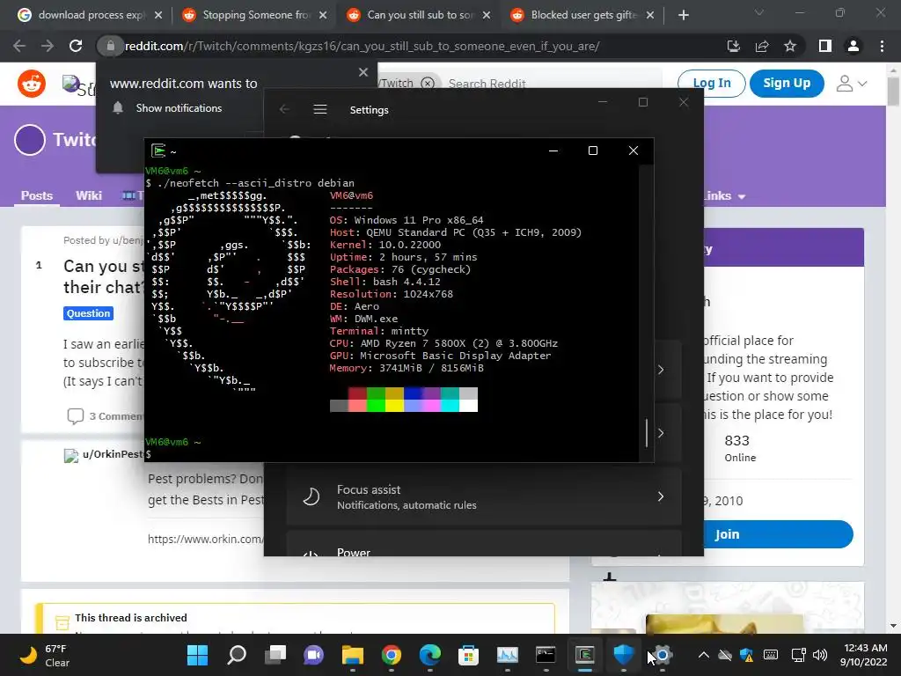Open Task View from taskbar
901x676 pixels.
(x=275, y=655)
